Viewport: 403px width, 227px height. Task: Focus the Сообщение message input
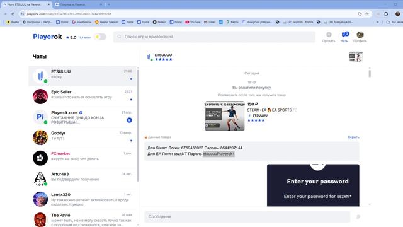pyautogui.click(x=247, y=217)
